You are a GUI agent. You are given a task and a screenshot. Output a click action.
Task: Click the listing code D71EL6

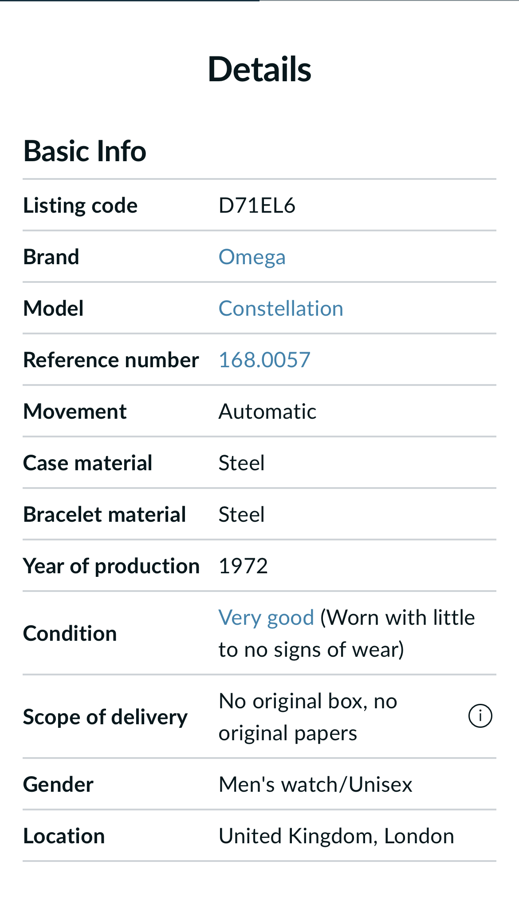pyautogui.click(x=257, y=206)
